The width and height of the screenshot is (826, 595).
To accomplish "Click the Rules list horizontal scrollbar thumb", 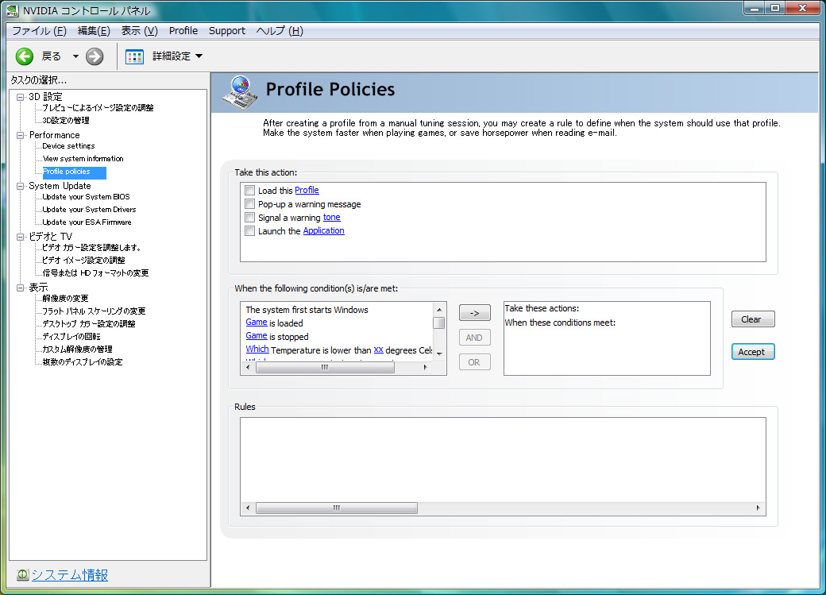I will coord(337,508).
